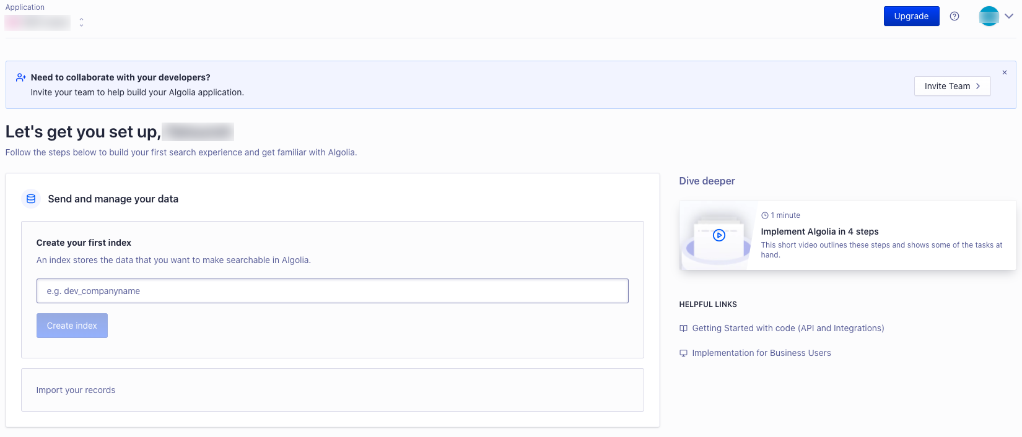Expand the account dropdown chevron
This screenshot has width=1022, height=437.
[x=1009, y=16]
